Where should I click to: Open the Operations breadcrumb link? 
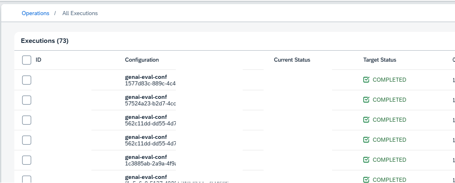(x=35, y=13)
